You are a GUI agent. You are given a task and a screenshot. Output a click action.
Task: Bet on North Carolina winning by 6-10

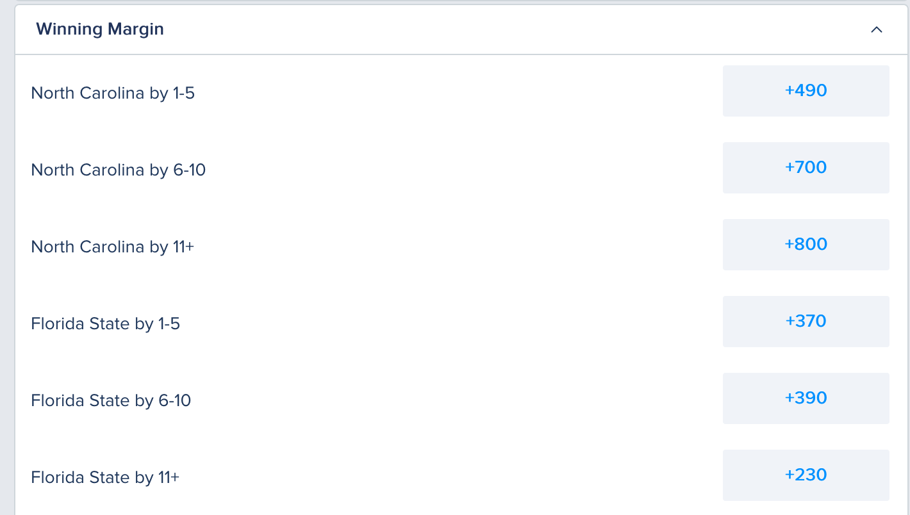[x=806, y=168]
